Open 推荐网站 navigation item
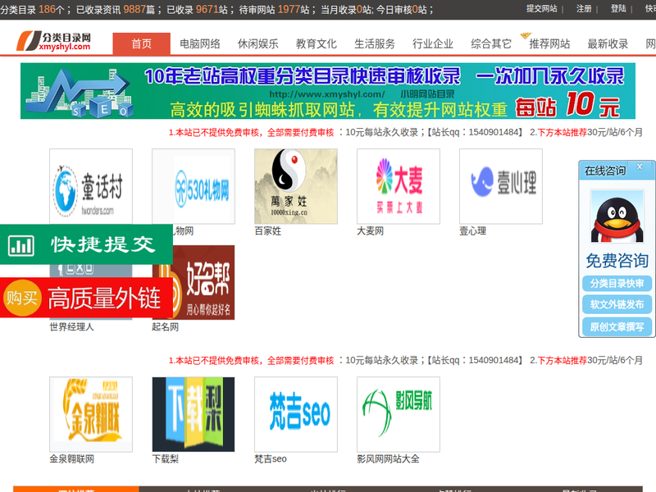 tap(549, 43)
